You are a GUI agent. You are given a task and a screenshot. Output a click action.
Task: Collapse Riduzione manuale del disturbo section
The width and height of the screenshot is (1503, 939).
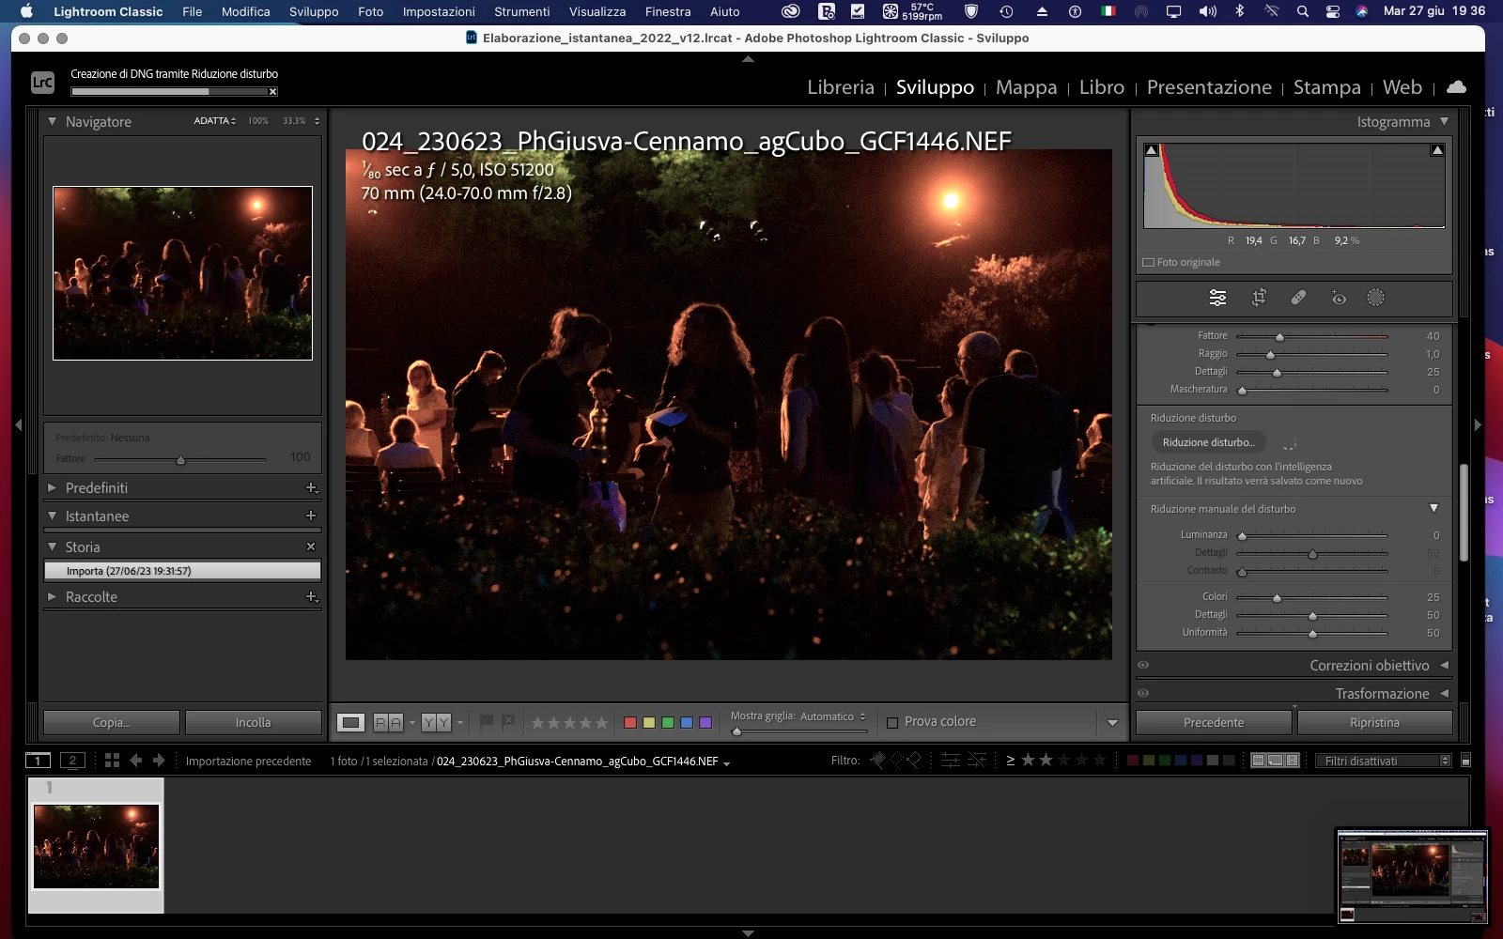1433,508
